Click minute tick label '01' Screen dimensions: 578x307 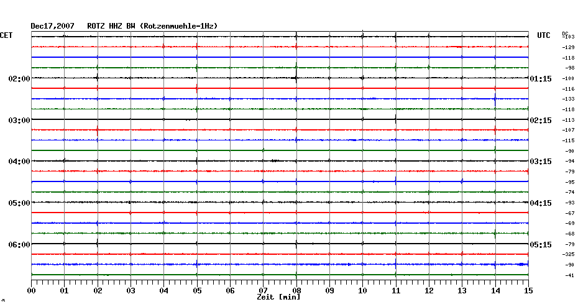pyautogui.click(x=64, y=291)
